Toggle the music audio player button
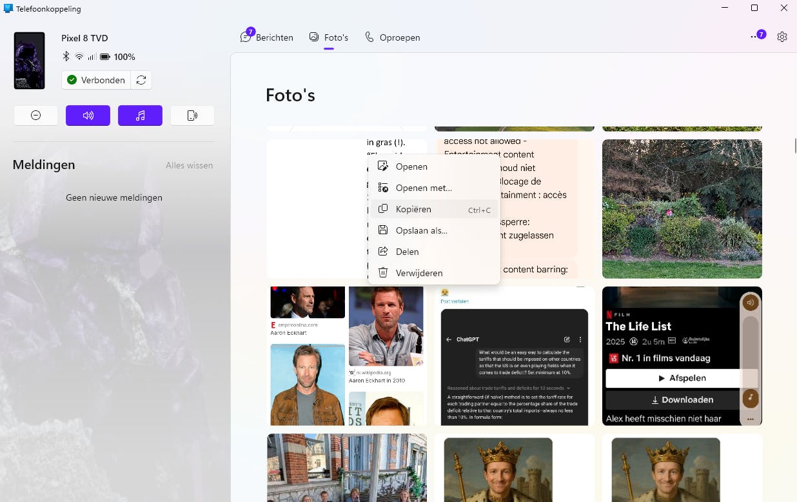The height and width of the screenshot is (502, 797). (140, 115)
